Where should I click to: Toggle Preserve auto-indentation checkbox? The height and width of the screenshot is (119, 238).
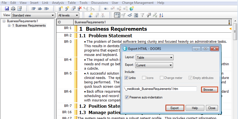[126, 97]
